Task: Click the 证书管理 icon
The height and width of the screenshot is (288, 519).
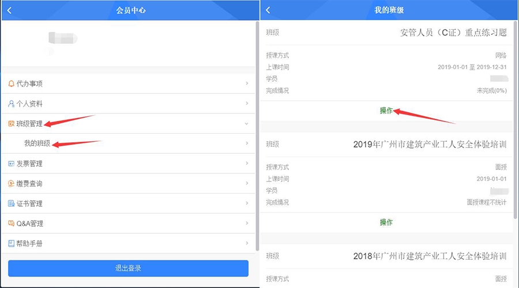Action: click(x=11, y=203)
